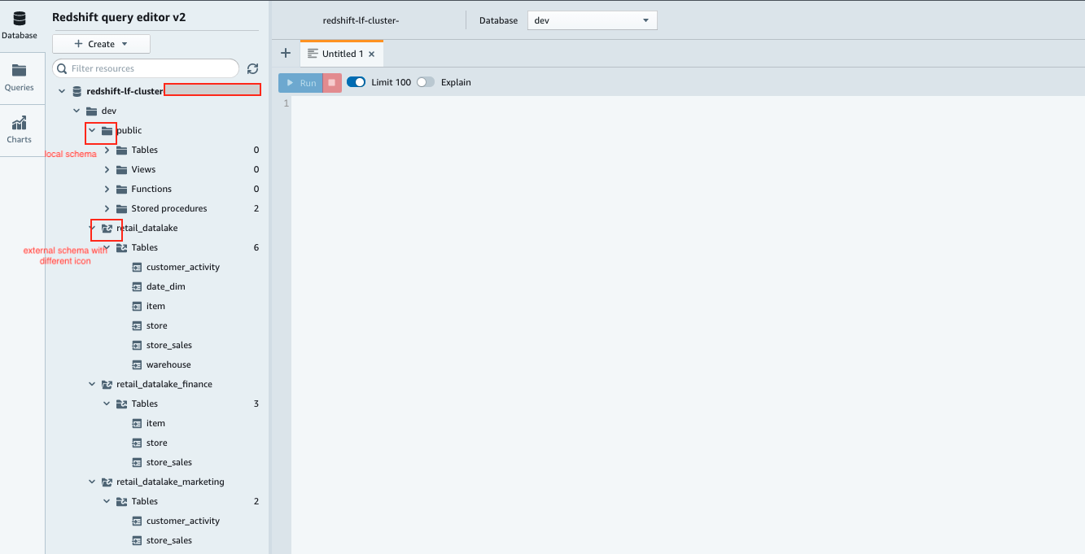The width and height of the screenshot is (1085, 554).
Task: Expand the Functions folder chevron
Action: pos(107,189)
